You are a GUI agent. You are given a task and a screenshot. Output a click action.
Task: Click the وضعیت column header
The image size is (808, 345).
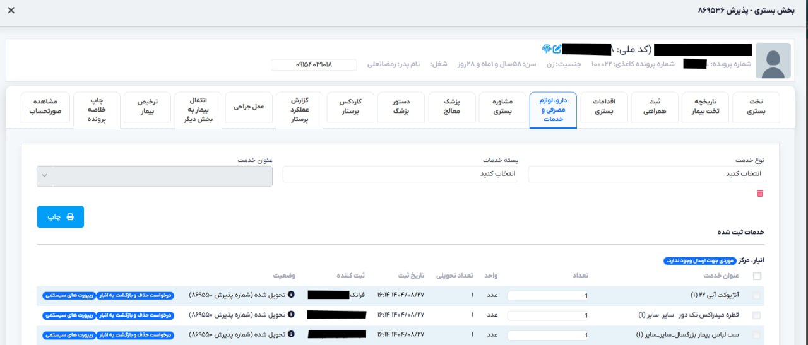[284, 276]
